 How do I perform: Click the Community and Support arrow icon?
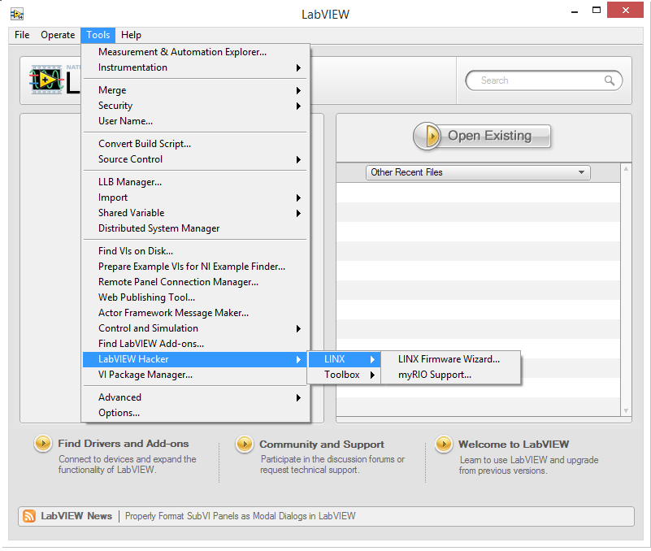click(245, 444)
